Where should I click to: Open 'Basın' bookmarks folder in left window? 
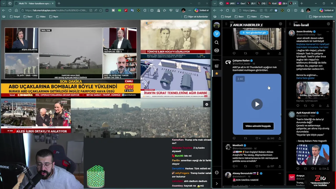point(28,17)
